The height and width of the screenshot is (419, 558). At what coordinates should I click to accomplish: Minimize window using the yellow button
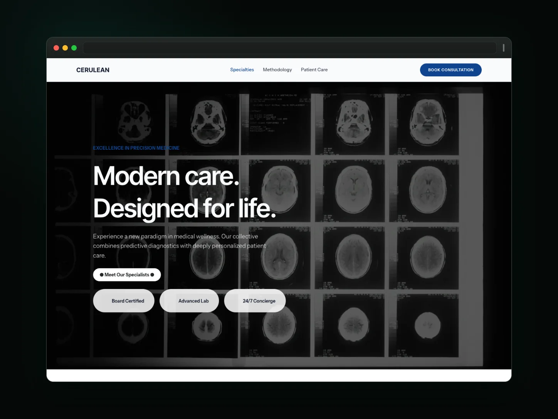[x=65, y=48]
